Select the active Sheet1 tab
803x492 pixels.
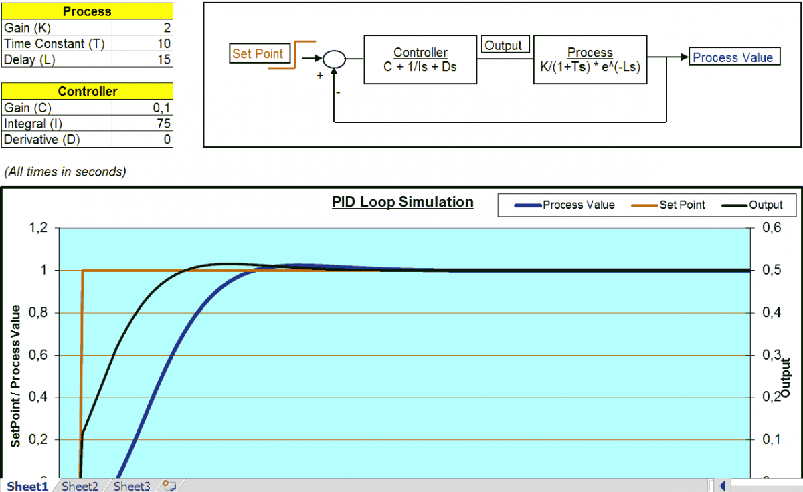tap(27, 486)
